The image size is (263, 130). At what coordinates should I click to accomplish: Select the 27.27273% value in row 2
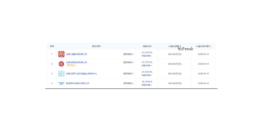[x=147, y=62]
